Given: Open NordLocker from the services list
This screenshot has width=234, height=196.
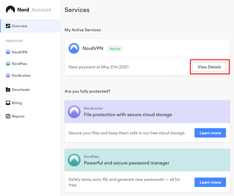Looking at the screenshot, I should coord(21,75).
